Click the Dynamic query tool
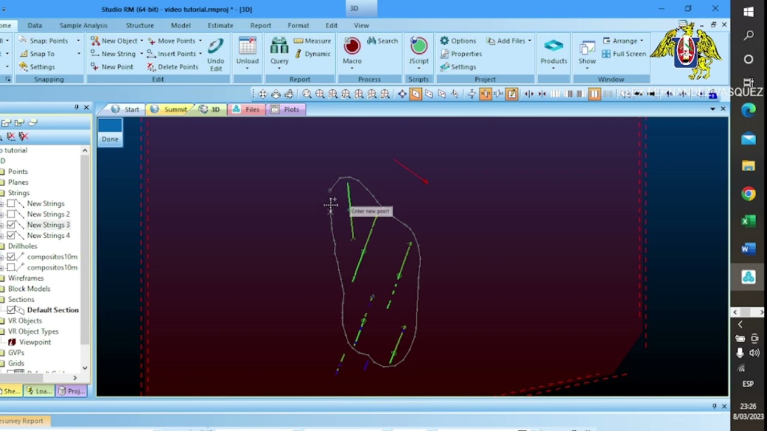 coord(312,54)
